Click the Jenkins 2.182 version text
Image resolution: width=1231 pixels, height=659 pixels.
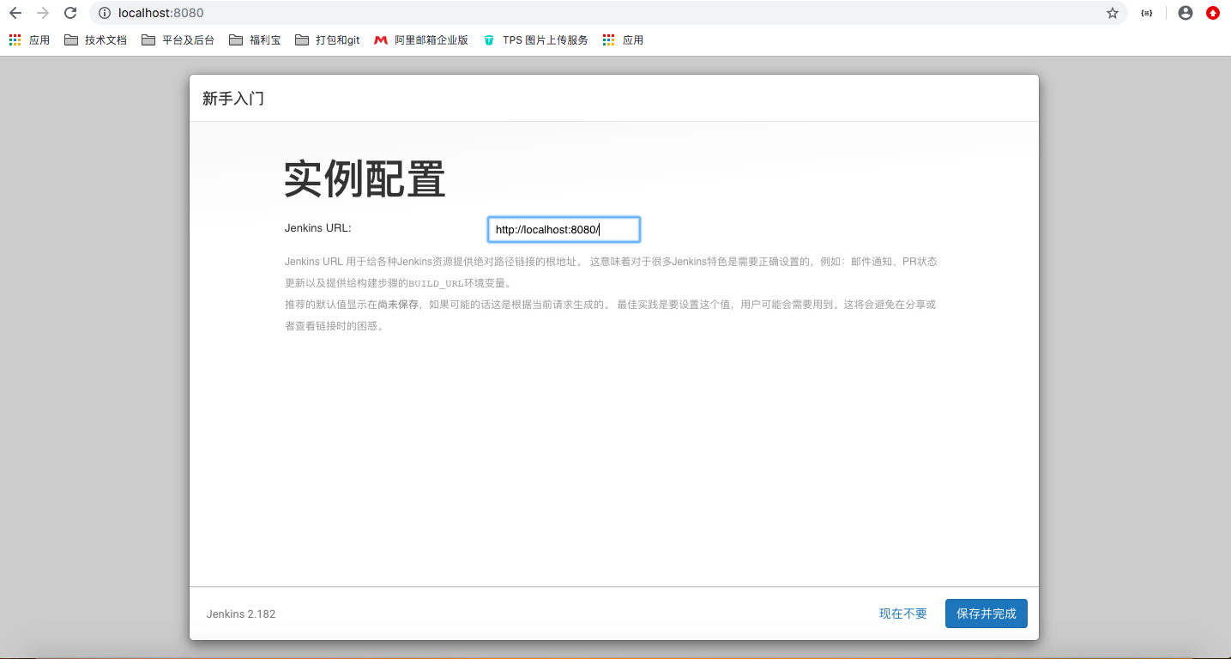[241, 614]
